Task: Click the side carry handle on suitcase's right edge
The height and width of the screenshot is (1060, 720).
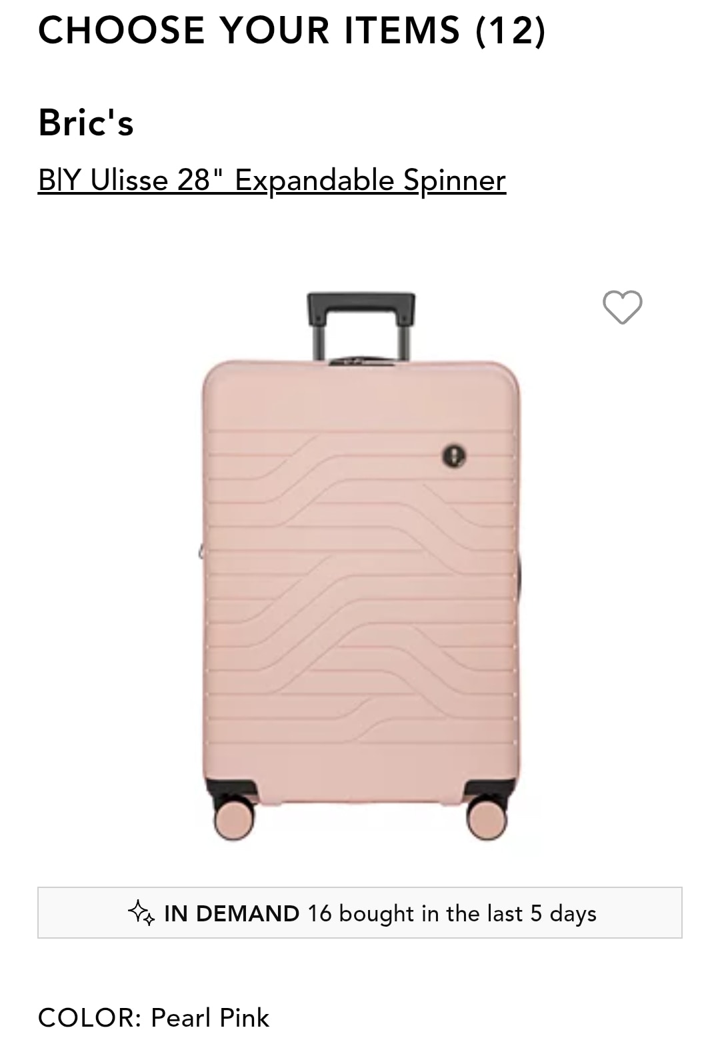Action: (519, 573)
